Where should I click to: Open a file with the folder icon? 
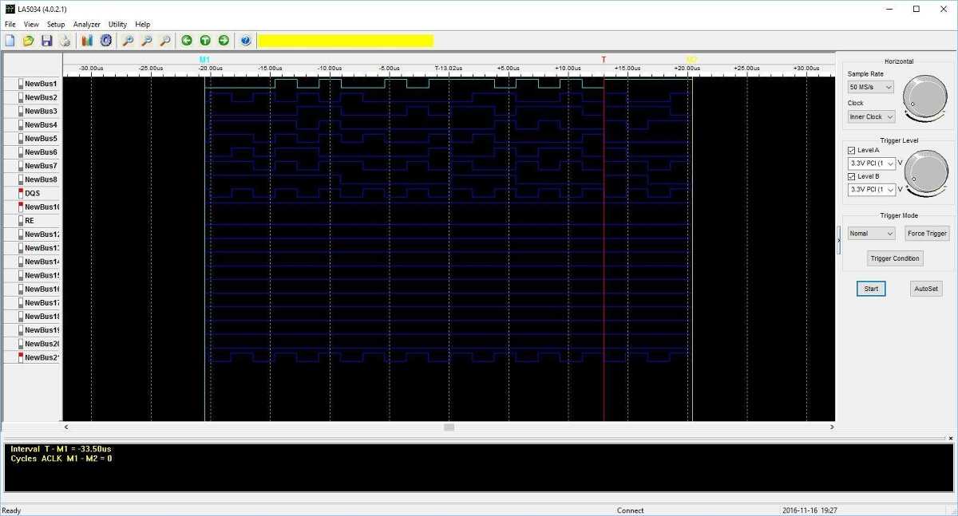[x=28, y=41]
